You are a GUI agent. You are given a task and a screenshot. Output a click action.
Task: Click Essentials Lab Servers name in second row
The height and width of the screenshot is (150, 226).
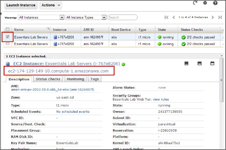(x=31, y=44)
